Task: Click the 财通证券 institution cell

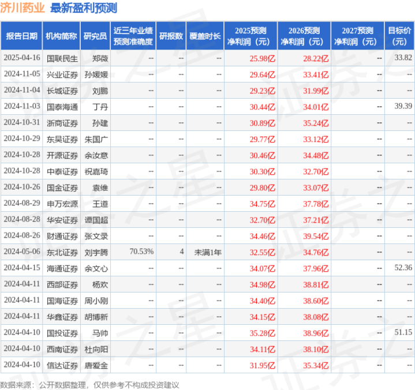Action: (x=62, y=237)
